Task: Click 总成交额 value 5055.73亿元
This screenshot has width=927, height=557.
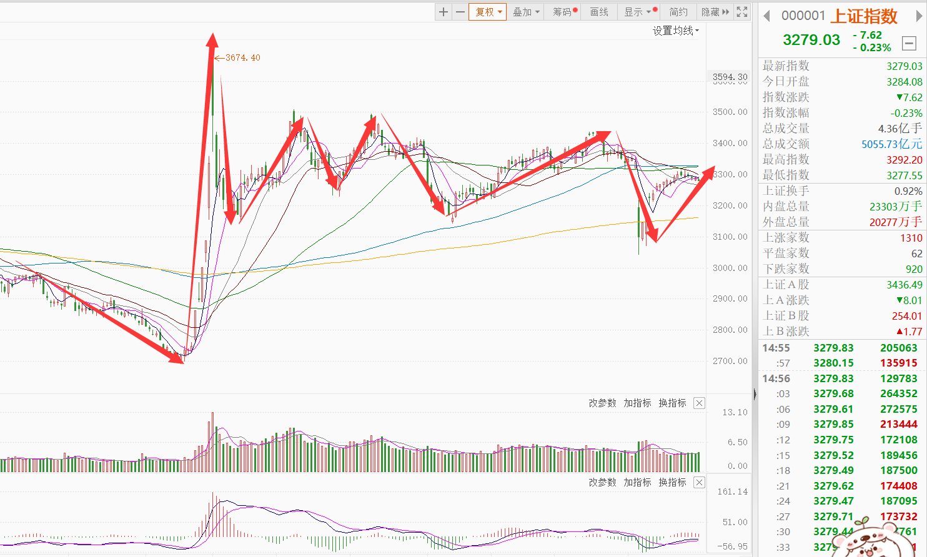Action: click(x=892, y=144)
